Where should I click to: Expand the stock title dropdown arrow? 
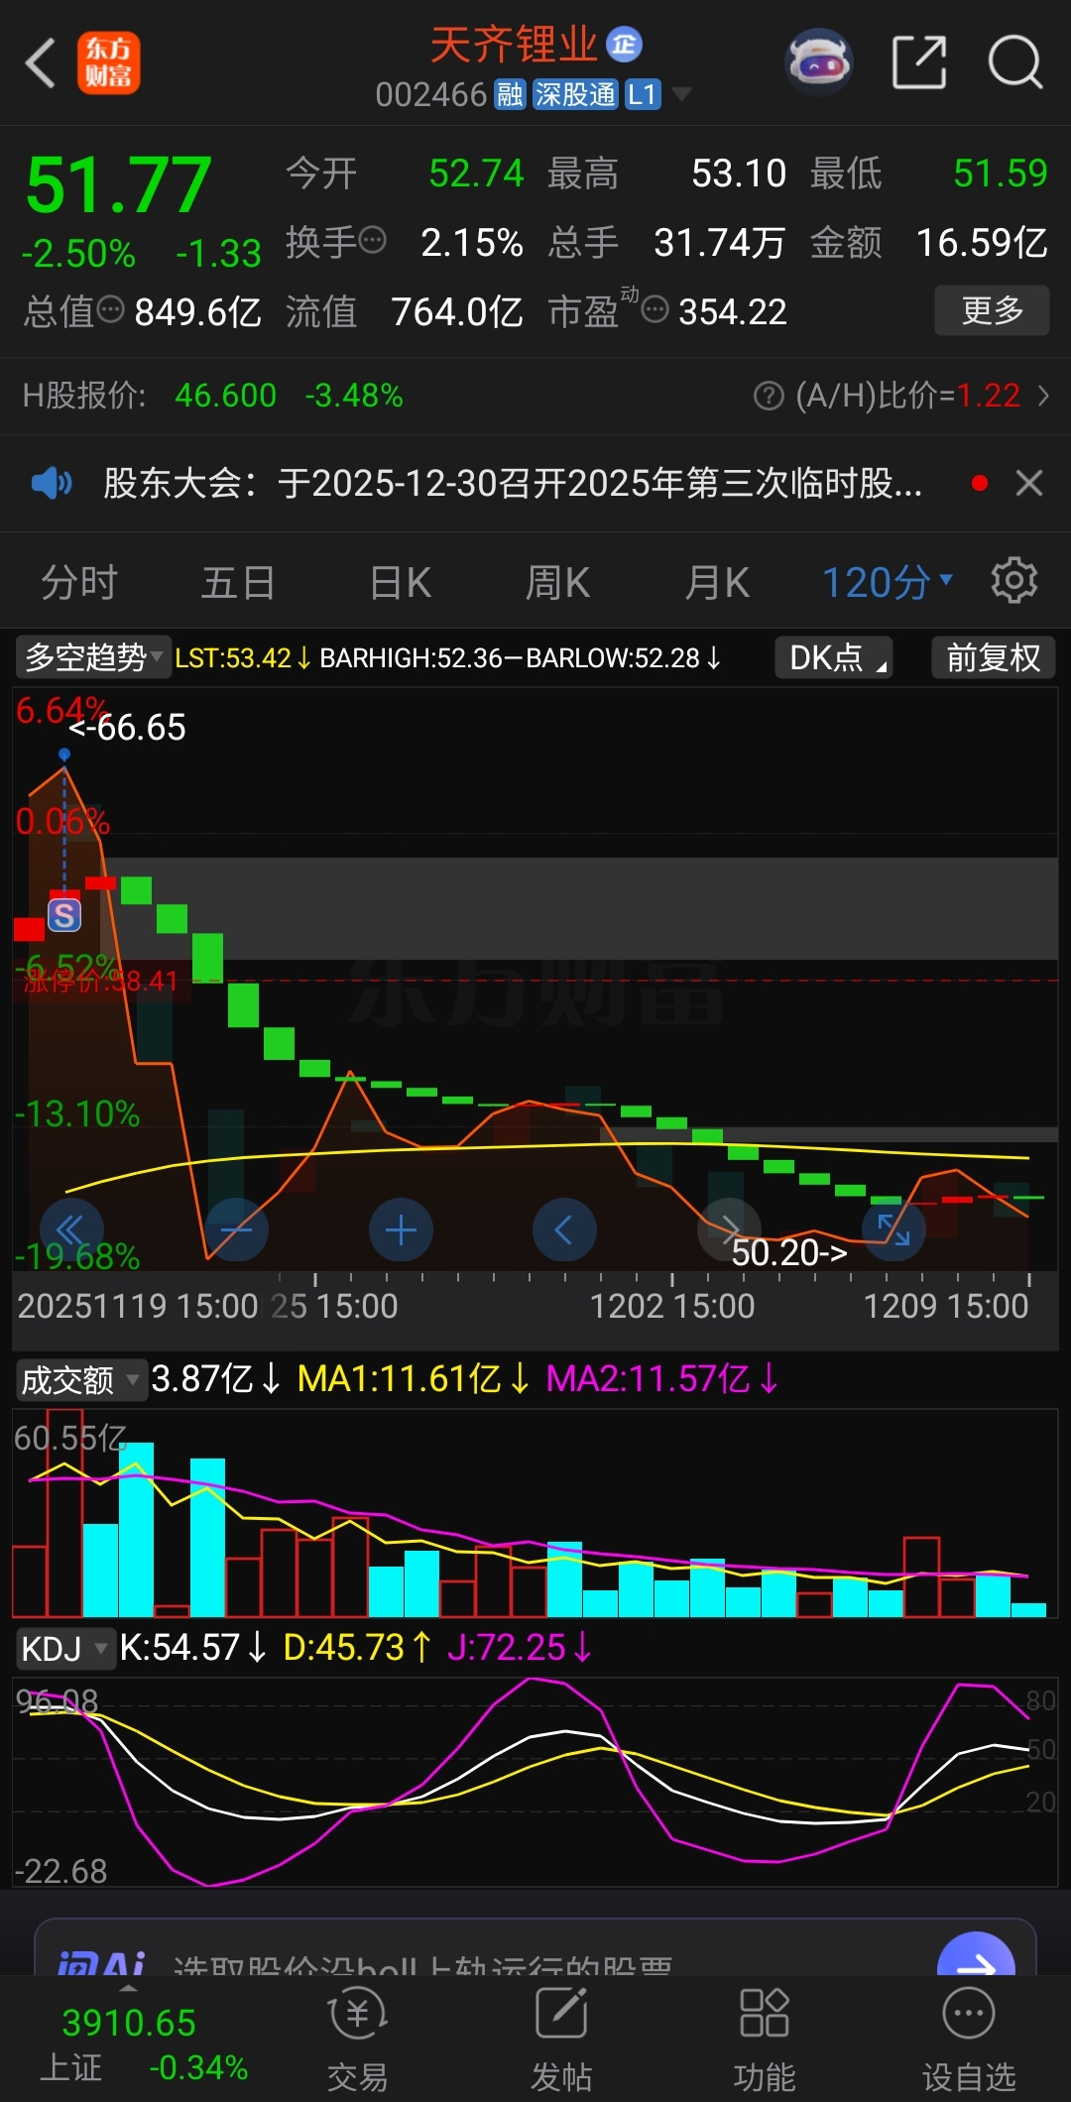pos(681,95)
